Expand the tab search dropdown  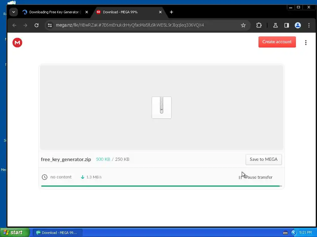click(x=14, y=12)
